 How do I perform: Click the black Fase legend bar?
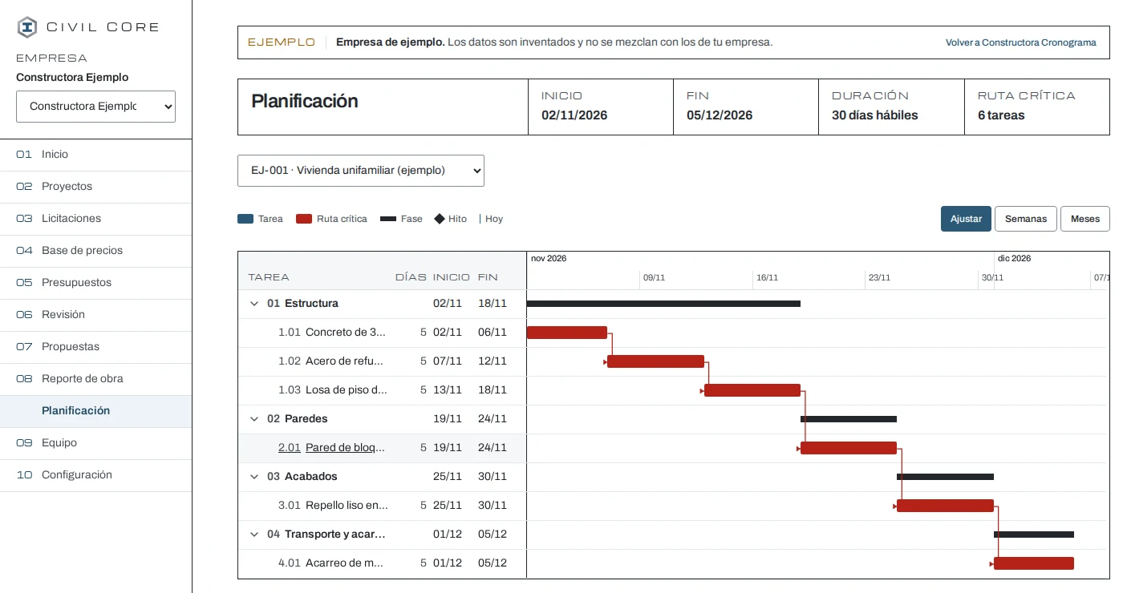388,219
